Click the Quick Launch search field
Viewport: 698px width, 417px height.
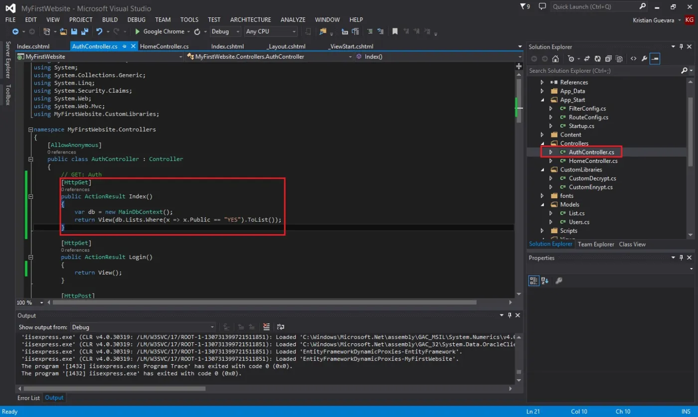(x=592, y=6)
